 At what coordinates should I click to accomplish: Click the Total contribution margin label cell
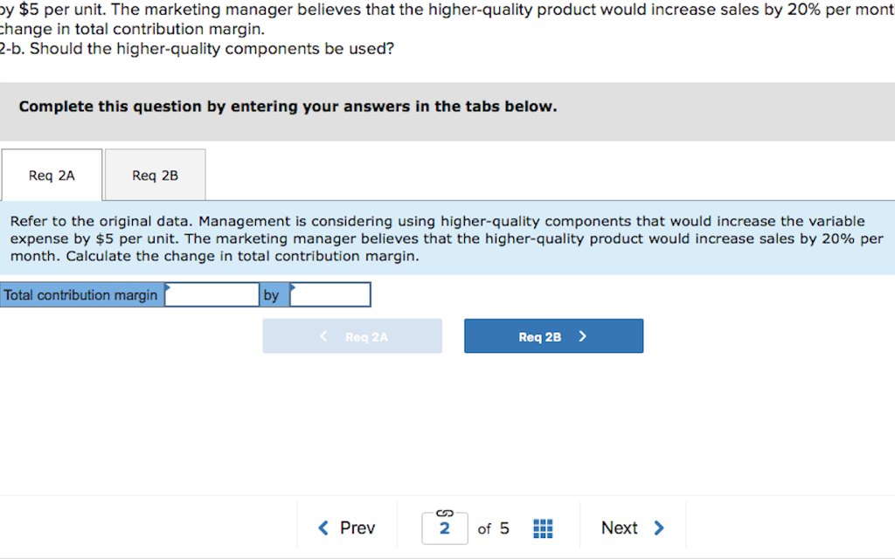[x=79, y=294]
